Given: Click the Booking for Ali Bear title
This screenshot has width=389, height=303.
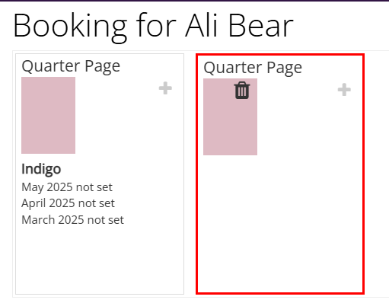Looking at the screenshot, I should click(153, 27).
